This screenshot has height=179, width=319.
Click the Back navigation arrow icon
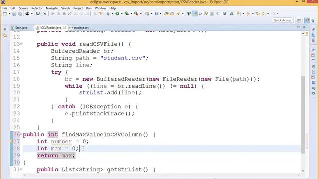pyautogui.click(x=264, y=13)
